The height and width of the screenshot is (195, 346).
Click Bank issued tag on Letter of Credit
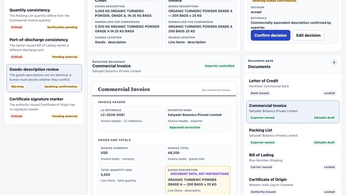(259, 93)
